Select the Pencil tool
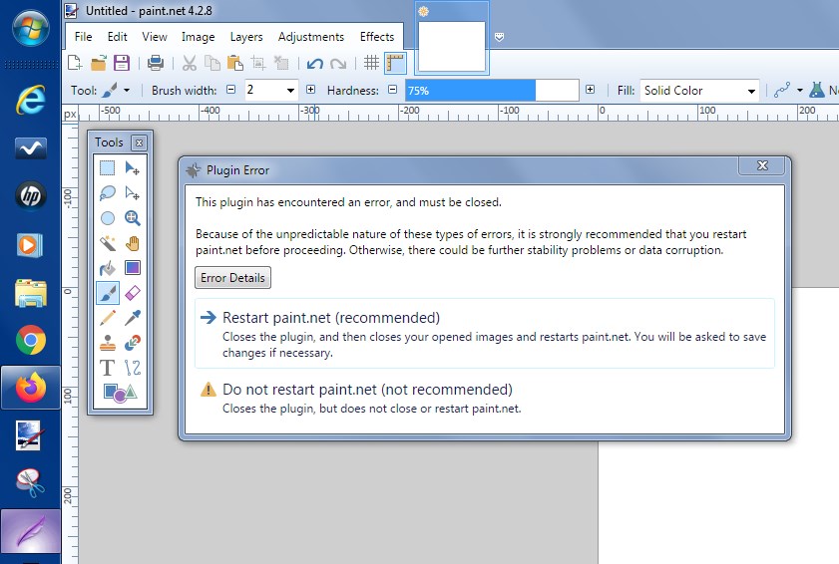The height and width of the screenshot is (564, 839). click(108, 318)
